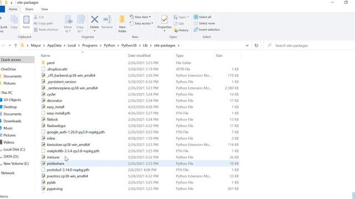This screenshot has width=355, height=199.
Task: Click Copy path in the ribbon
Action: pos(43,23)
